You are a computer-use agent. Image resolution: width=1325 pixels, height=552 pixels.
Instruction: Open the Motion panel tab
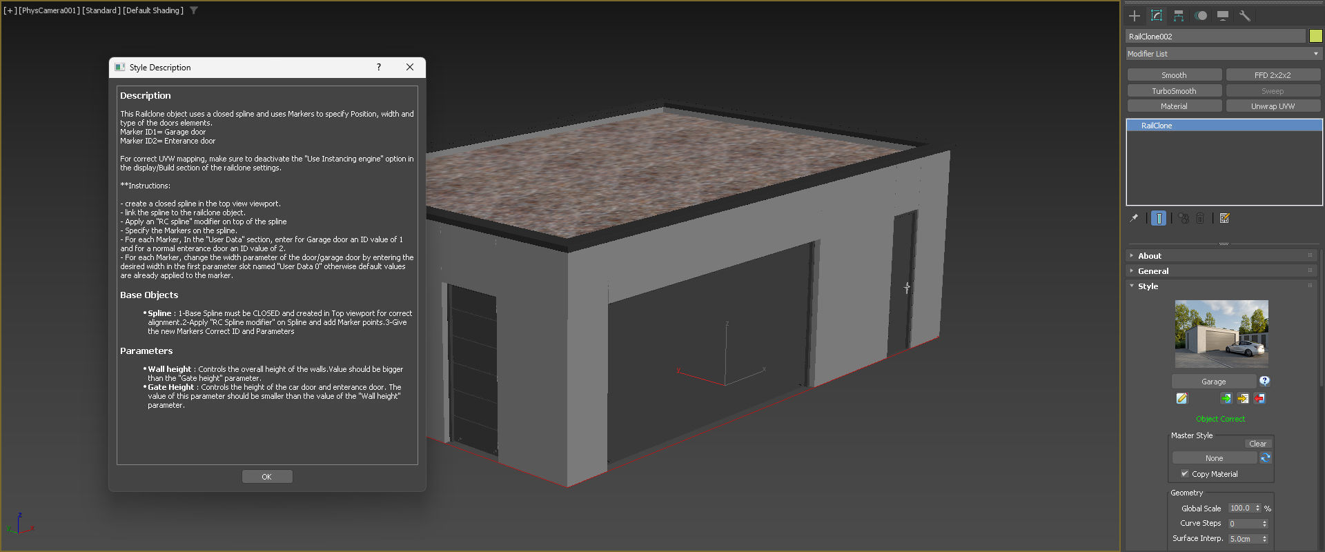[x=1201, y=16]
